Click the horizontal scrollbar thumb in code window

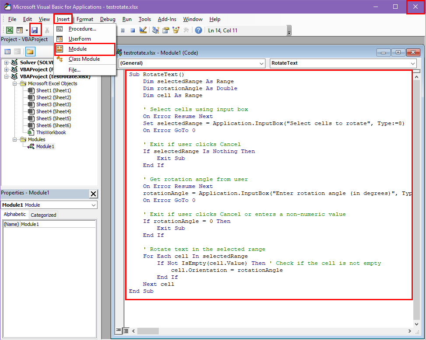(x=148, y=331)
